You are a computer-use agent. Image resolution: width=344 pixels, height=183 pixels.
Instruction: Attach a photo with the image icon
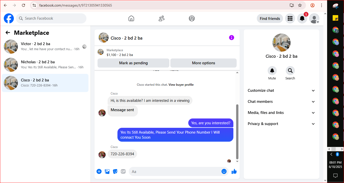[107, 171]
